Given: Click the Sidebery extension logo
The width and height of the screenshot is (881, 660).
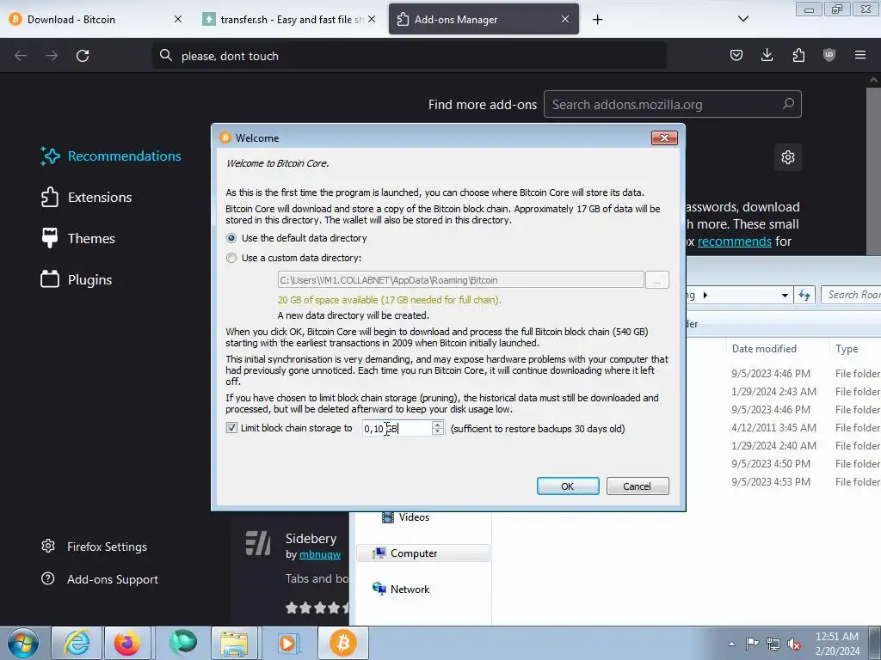Looking at the screenshot, I should 258,543.
